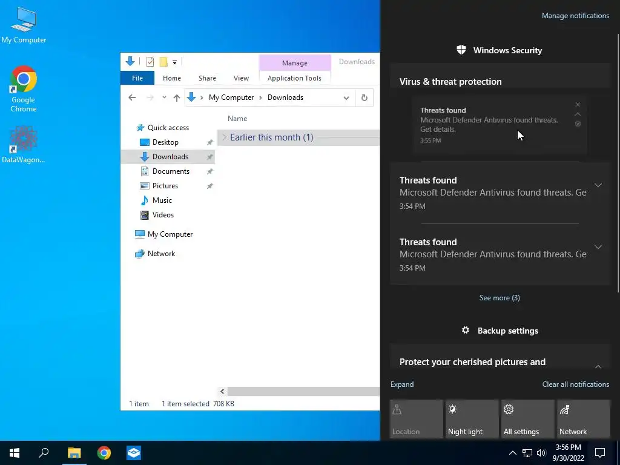
Task: Click the blue box app icon on the taskbar
Action: click(x=134, y=453)
